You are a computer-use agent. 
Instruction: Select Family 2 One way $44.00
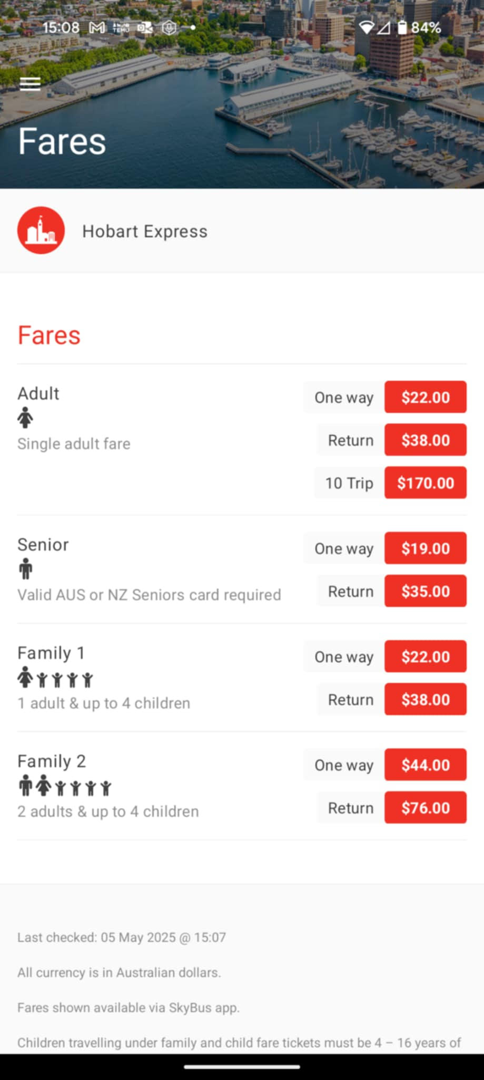click(385, 765)
